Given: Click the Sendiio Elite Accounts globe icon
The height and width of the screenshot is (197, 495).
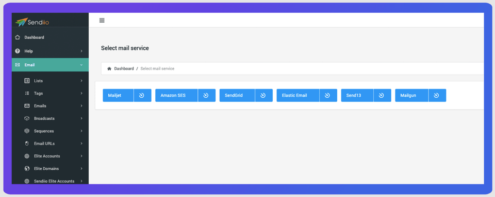Looking at the screenshot, I should coord(27,181).
